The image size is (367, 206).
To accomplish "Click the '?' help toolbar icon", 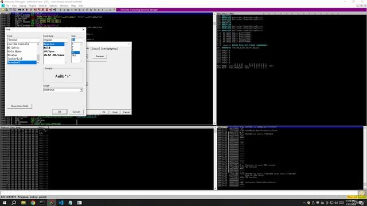I will [114, 10].
